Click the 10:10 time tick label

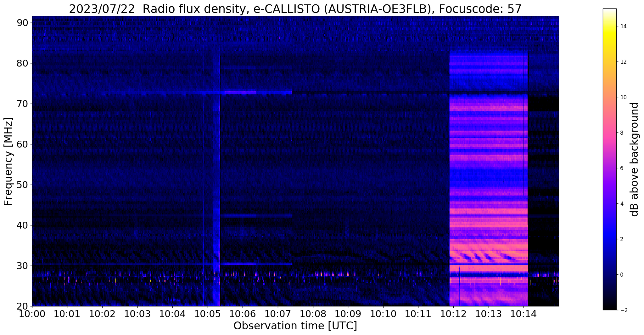click(x=383, y=314)
